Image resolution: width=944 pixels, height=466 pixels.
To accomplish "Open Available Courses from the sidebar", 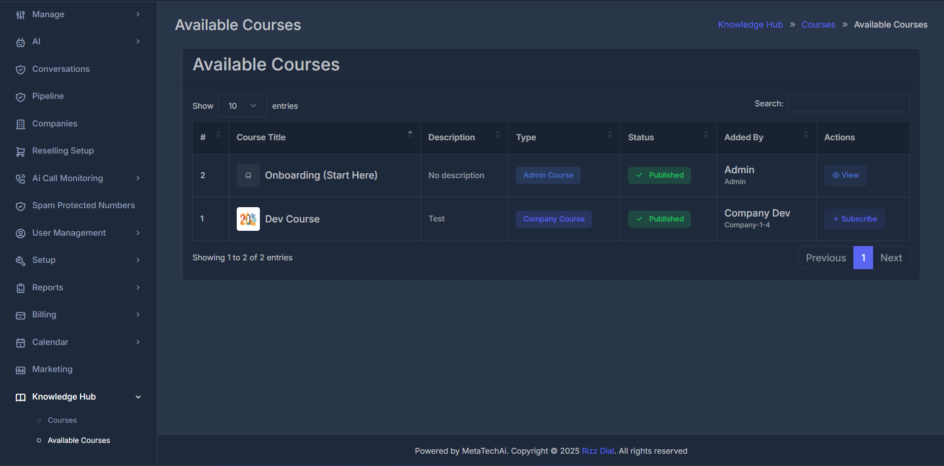I will 78,440.
